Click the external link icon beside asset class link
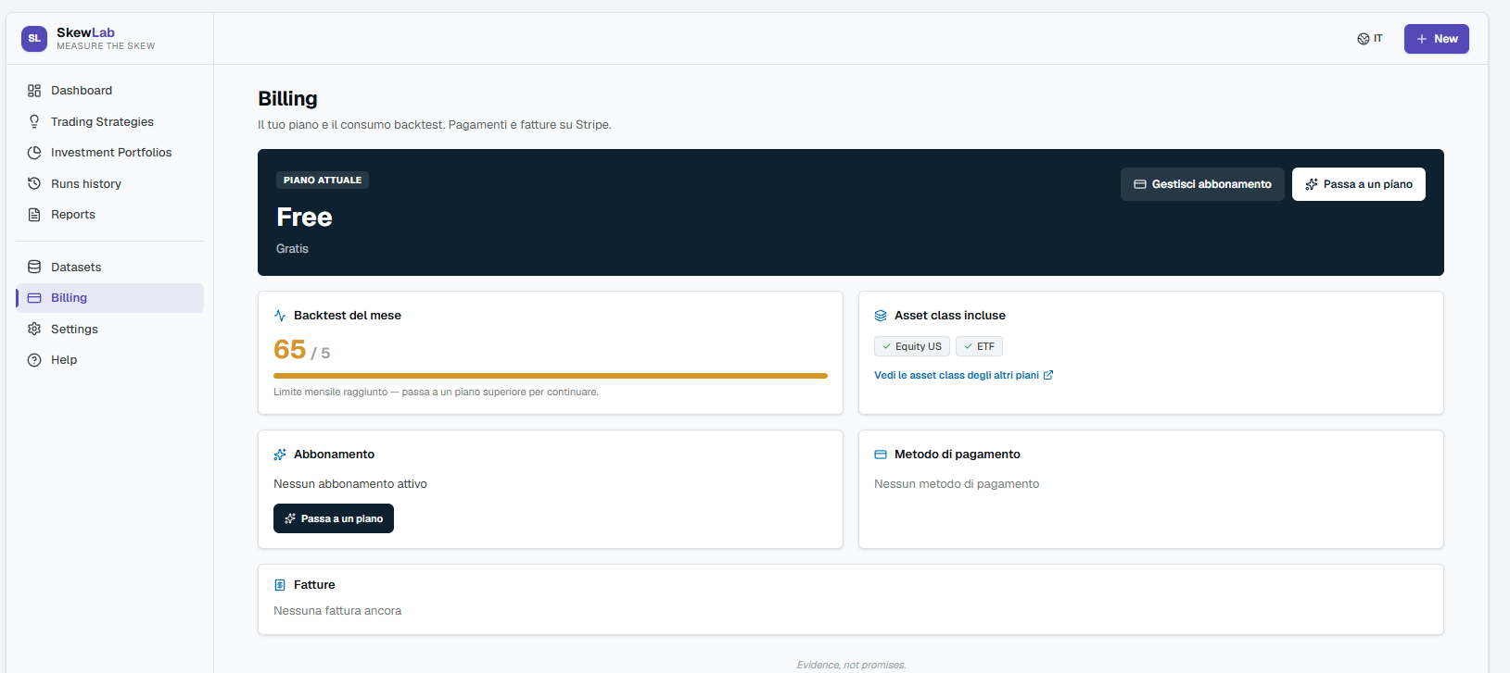1510x673 pixels. click(1048, 375)
